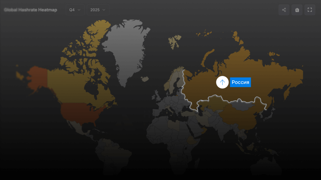The image size is (321, 180).
Task: Click the share icon
Action: click(x=284, y=10)
